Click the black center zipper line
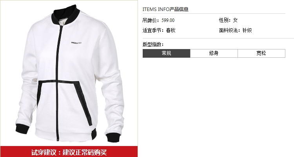The image size is (294, 157). [x=58, y=83]
